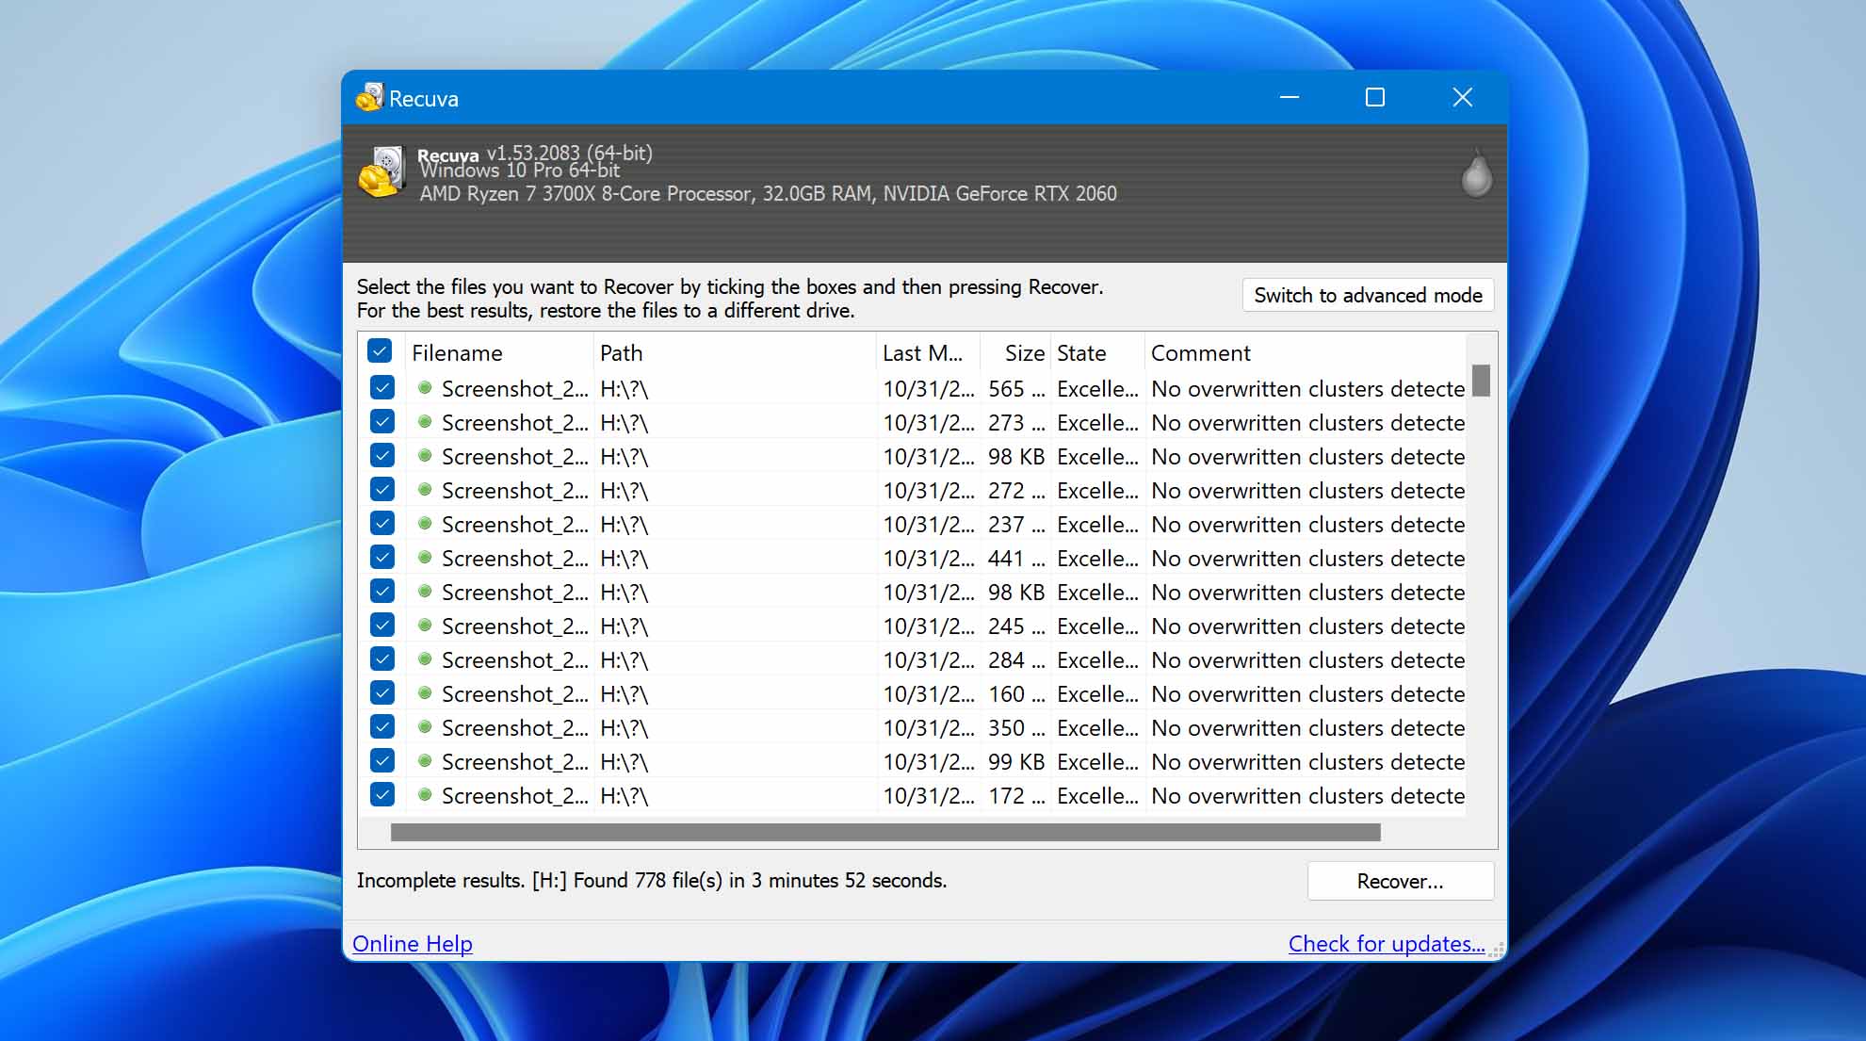This screenshot has height=1041, width=1866.
Task: Click the green status dot of the 441 row
Action: point(425,557)
